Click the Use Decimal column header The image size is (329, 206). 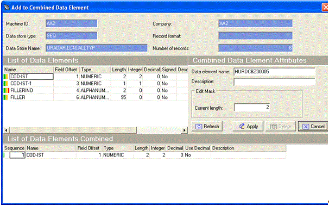click(x=198, y=148)
